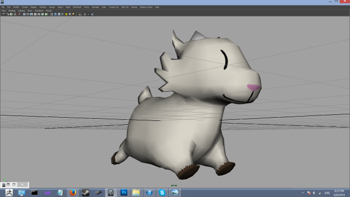
Task: Open the Normals menu
Action: (x=95, y=7)
